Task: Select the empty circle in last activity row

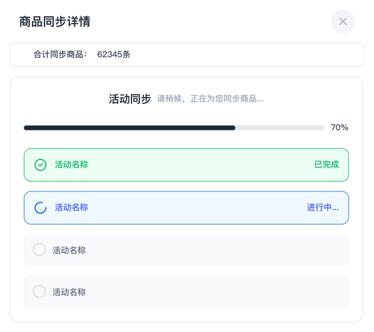Action: click(x=39, y=292)
